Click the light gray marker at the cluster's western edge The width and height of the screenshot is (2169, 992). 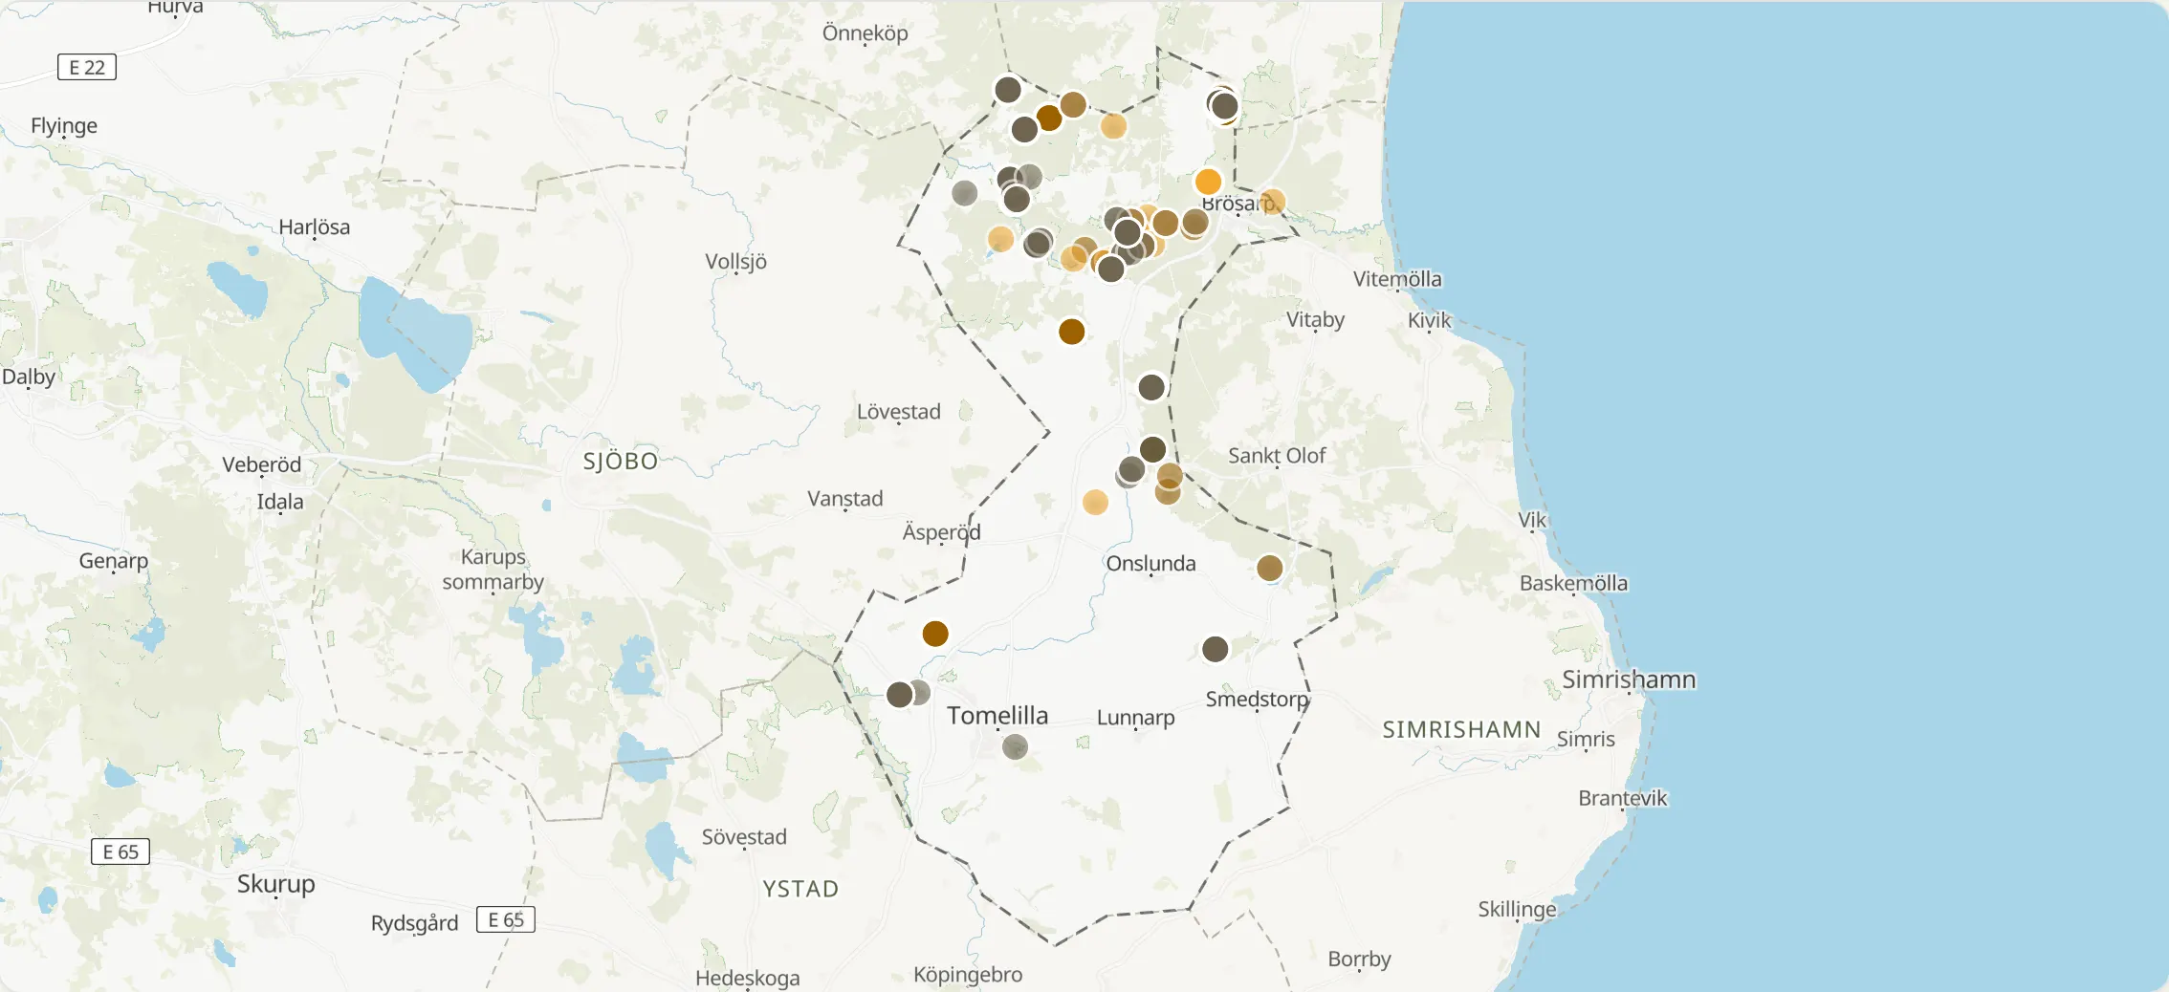point(965,193)
